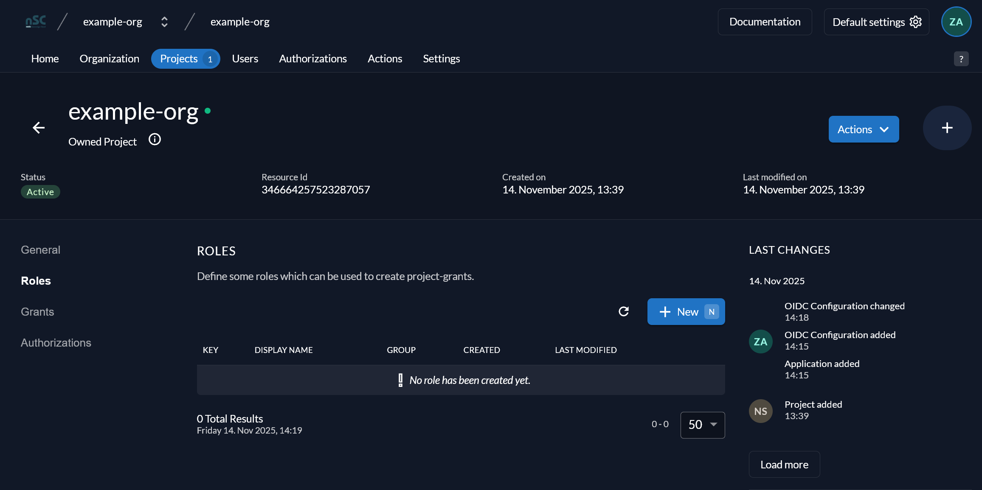Open the blue Actions dropdown
This screenshot has height=490, width=982.
pyautogui.click(x=864, y=129)
